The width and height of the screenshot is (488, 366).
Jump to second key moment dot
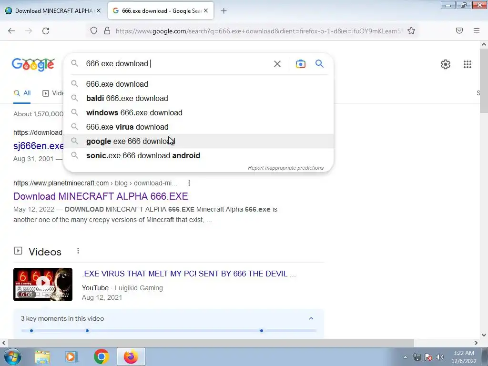tap(87, 331)
